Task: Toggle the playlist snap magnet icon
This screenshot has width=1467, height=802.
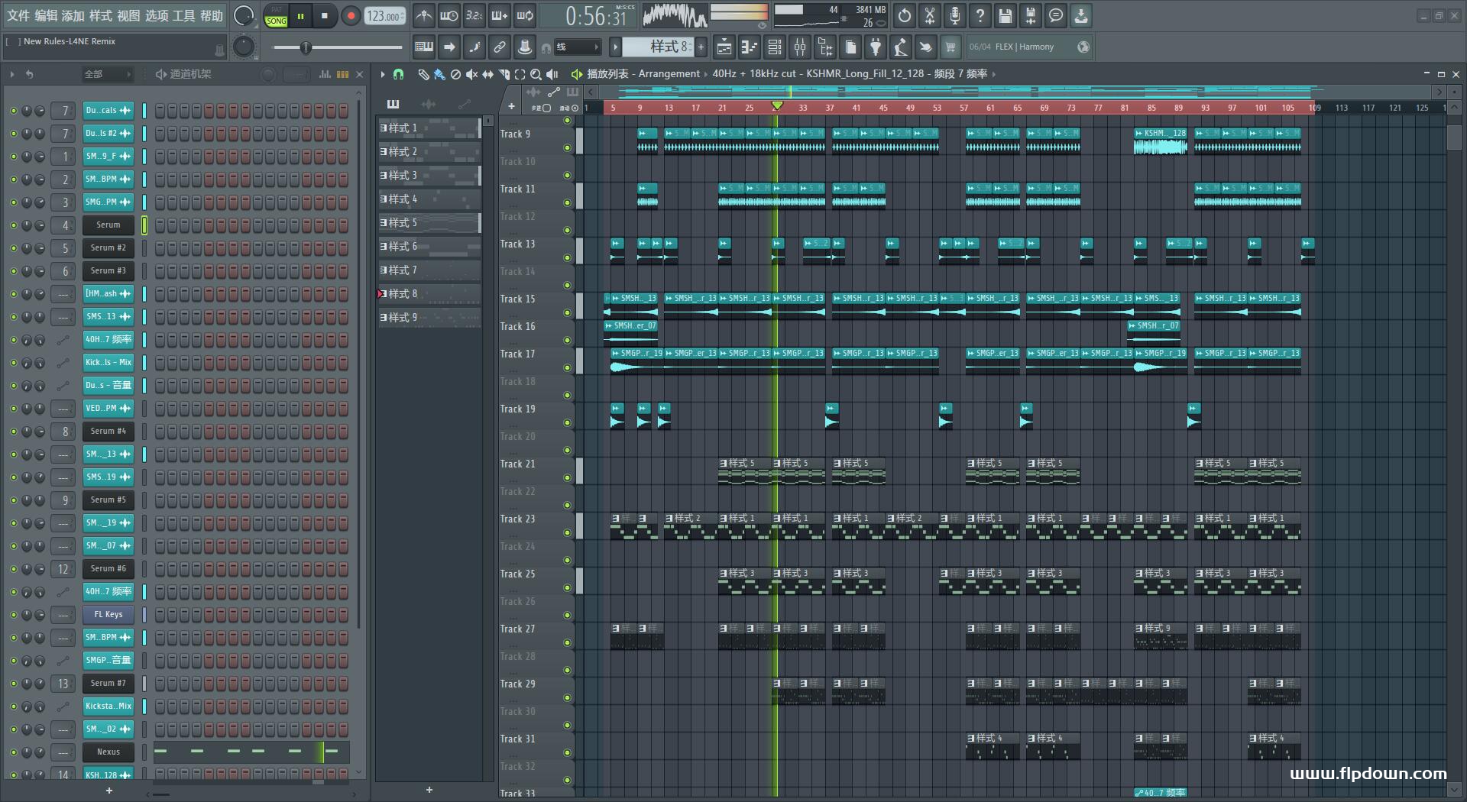Action: point(398,74)
